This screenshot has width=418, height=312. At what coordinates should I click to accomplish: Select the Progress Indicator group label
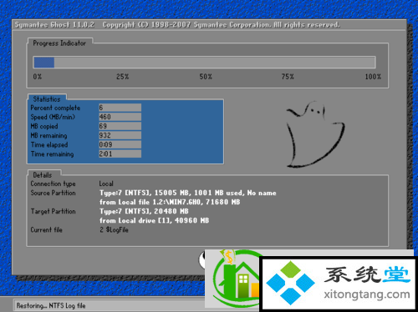pos(59,43)
